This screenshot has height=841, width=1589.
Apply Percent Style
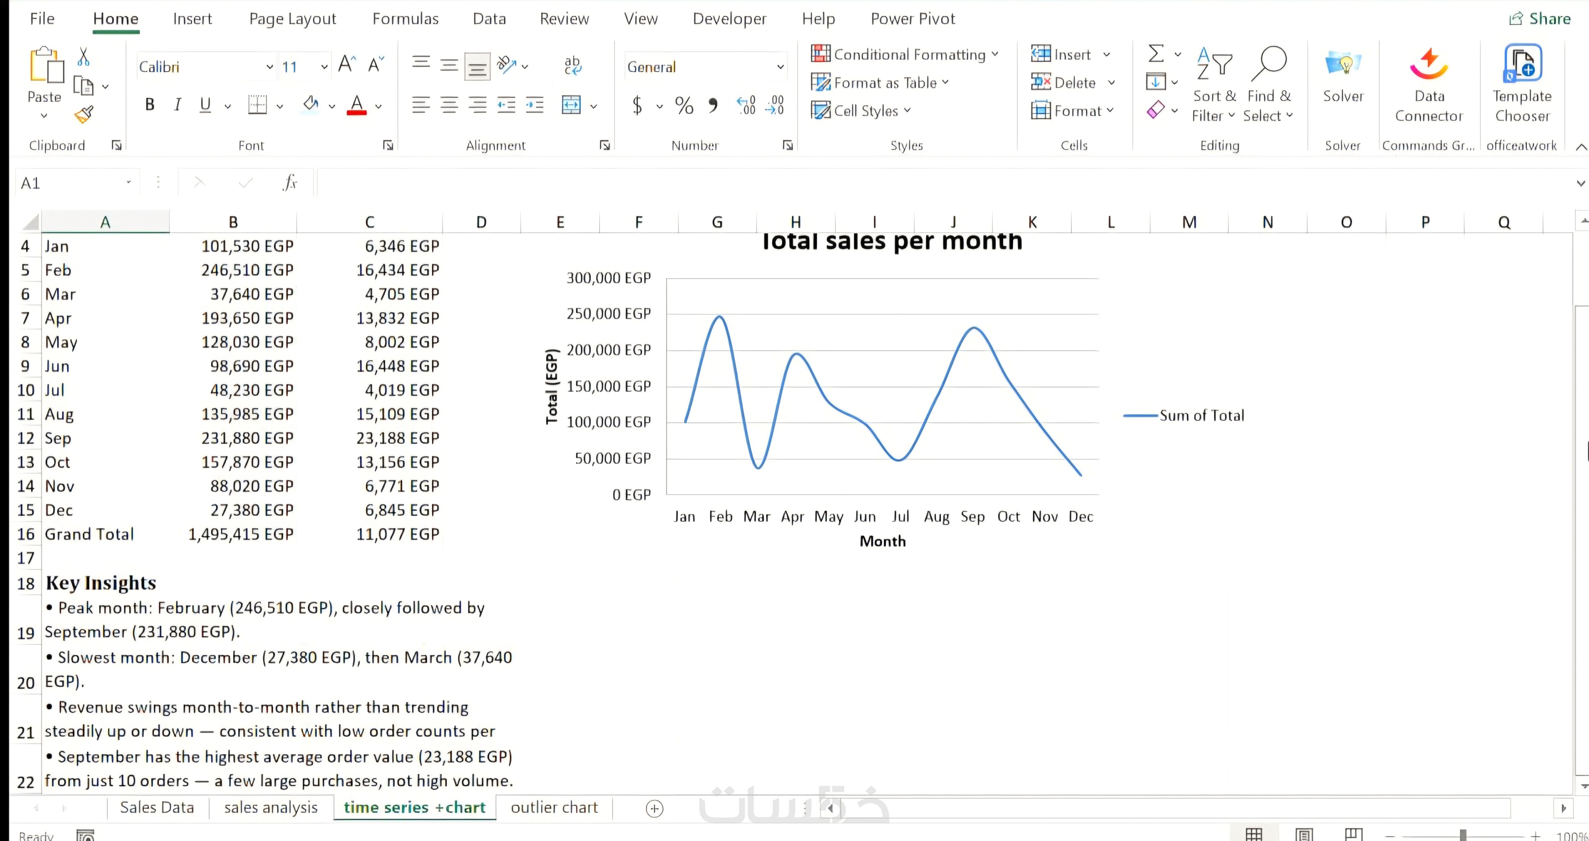point(683,105)
